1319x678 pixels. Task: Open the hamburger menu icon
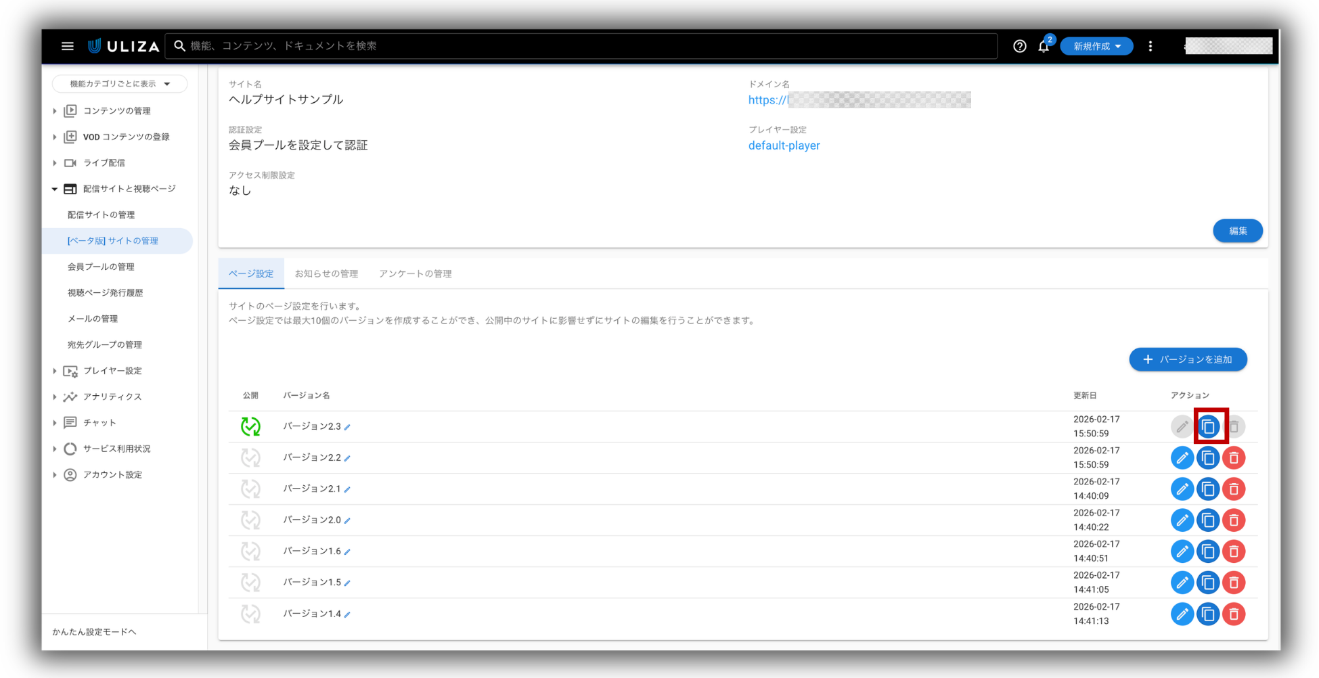[68, 46]
